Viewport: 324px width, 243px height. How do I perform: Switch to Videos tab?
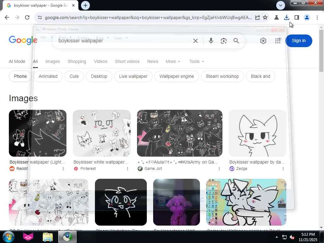point(100,62)
